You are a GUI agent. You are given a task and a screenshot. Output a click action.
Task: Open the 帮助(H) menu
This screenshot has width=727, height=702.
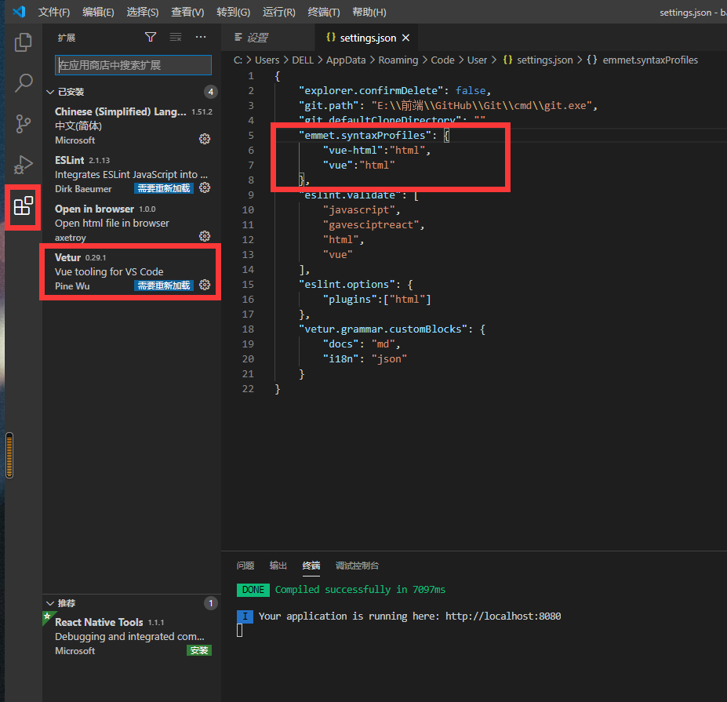point(369,12)
